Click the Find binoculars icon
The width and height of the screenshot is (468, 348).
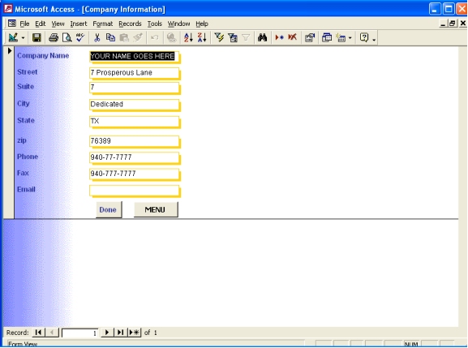262,37
